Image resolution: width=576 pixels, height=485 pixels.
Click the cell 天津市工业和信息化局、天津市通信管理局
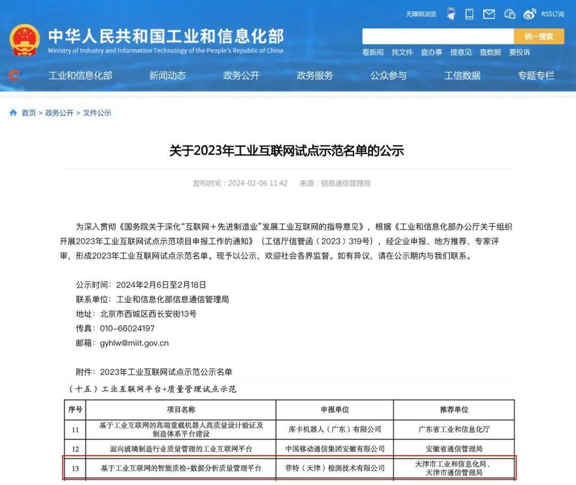pos(454,468)
